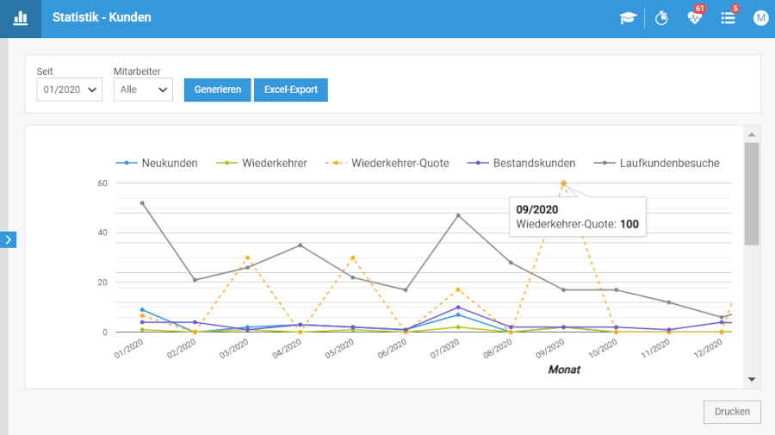Click scrollbar down arrow in chart panel
Screen dimensions: 775x435
(x=752, y=379)
